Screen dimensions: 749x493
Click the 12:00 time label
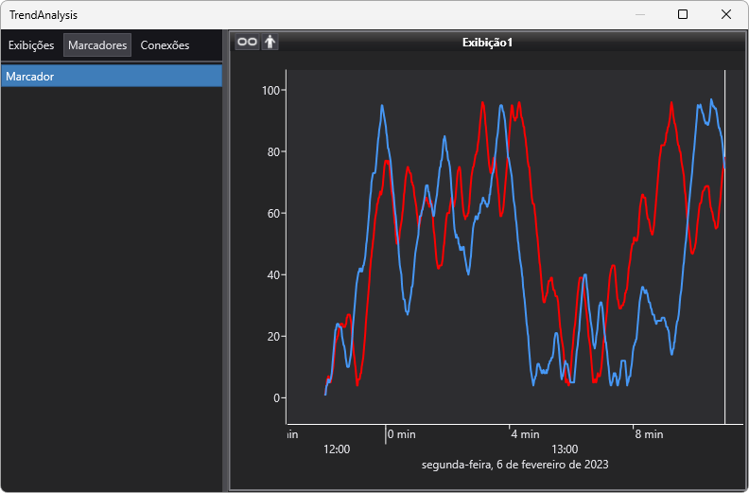tap(337, 449)
